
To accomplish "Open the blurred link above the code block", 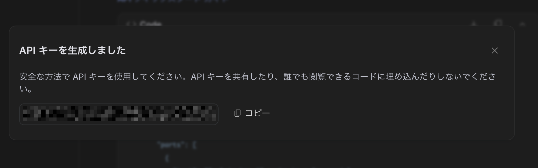I will [x=173, y=1].
